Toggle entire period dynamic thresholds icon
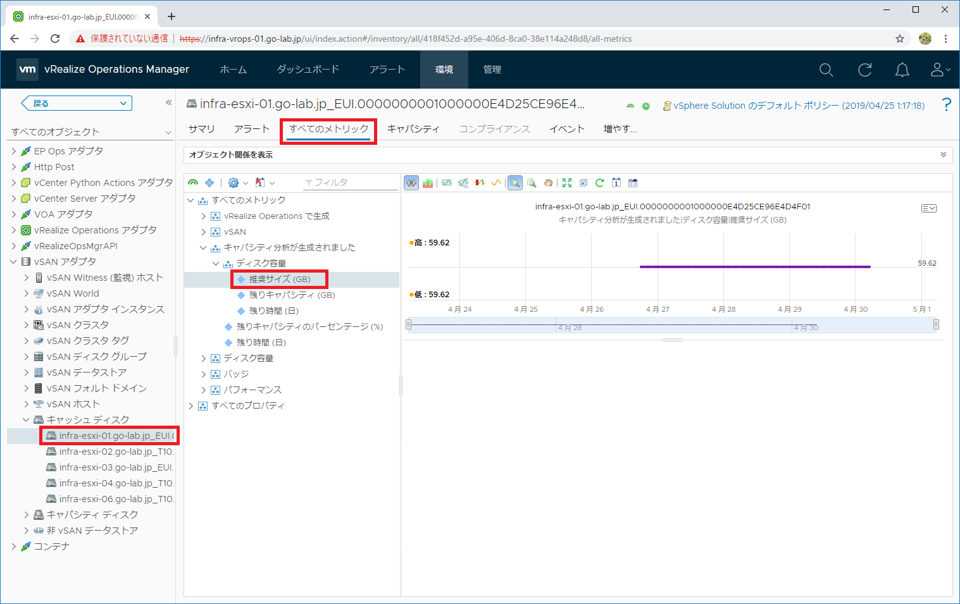 pos(463,183)
